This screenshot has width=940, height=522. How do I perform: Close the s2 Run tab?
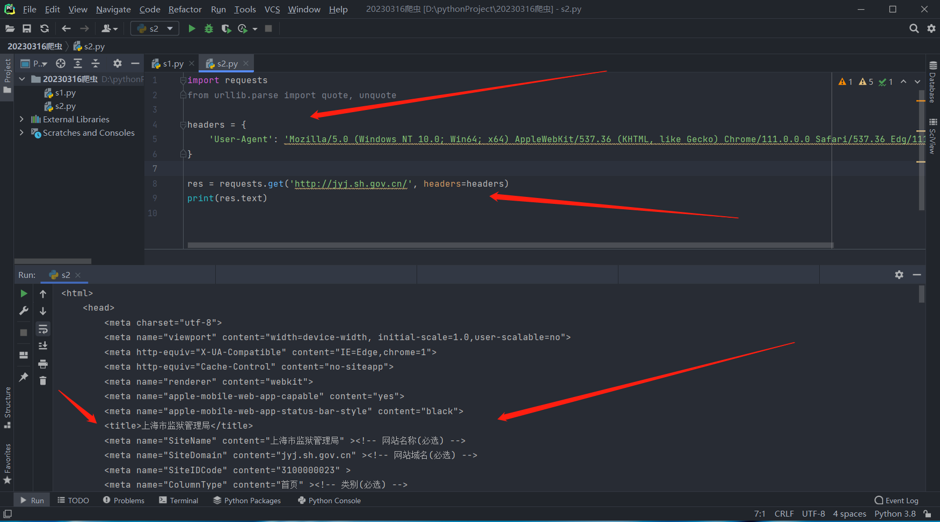click(78, 275)
